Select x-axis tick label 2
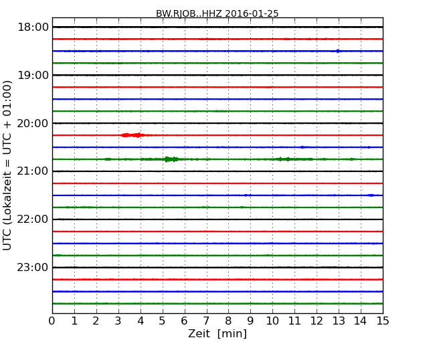 coord(96,321)
